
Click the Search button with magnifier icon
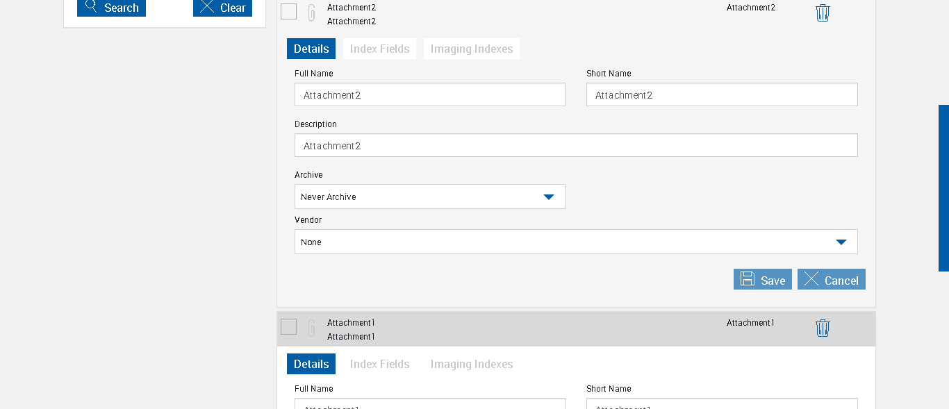pyautogui.click(x=111, y=8)
